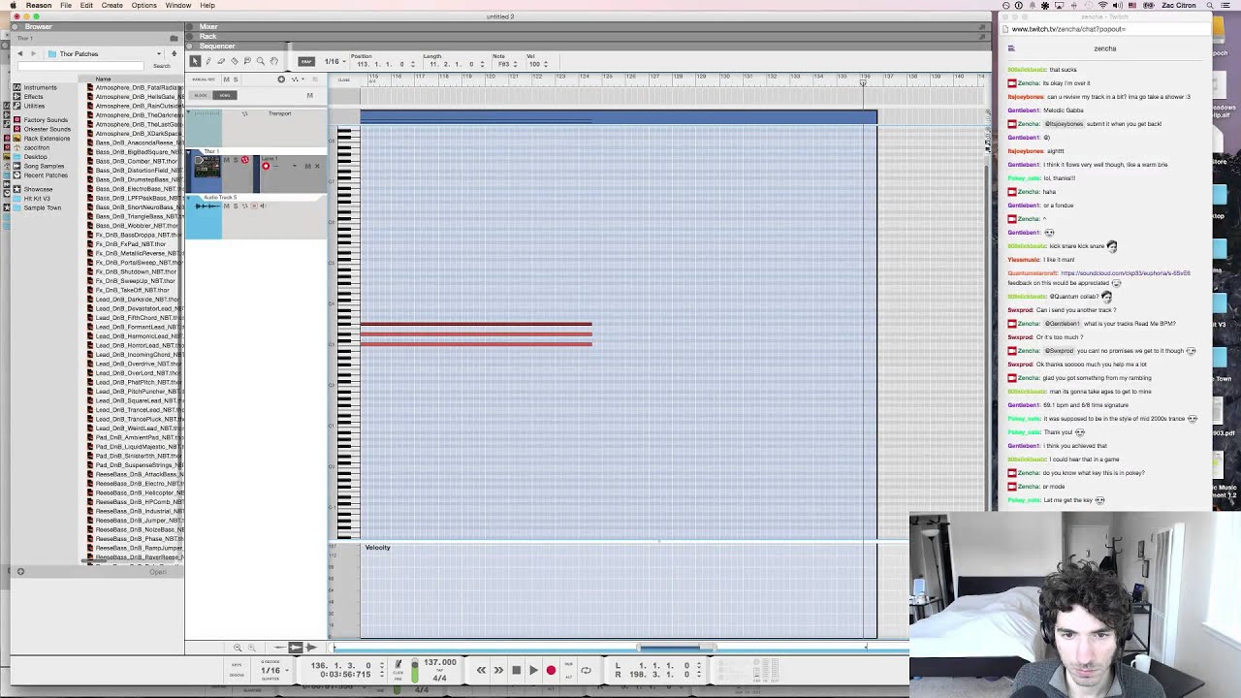The image size is (1241, 698).
Task: Click the Record button in transport
Action: 551,670
